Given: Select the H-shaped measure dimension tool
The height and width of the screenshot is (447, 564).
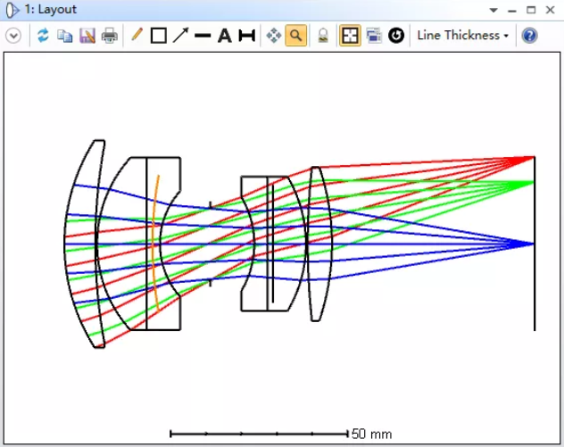Looking at the screenshot, I should (x=246, y=36).
